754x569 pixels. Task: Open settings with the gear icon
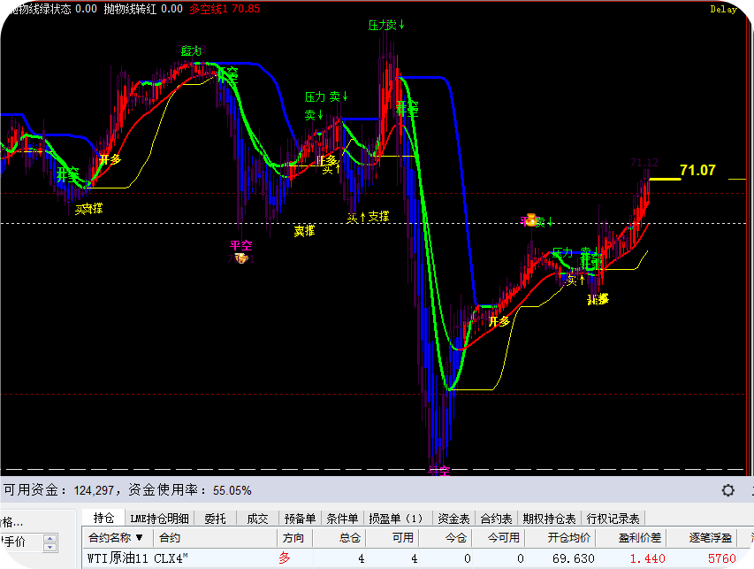728,490
